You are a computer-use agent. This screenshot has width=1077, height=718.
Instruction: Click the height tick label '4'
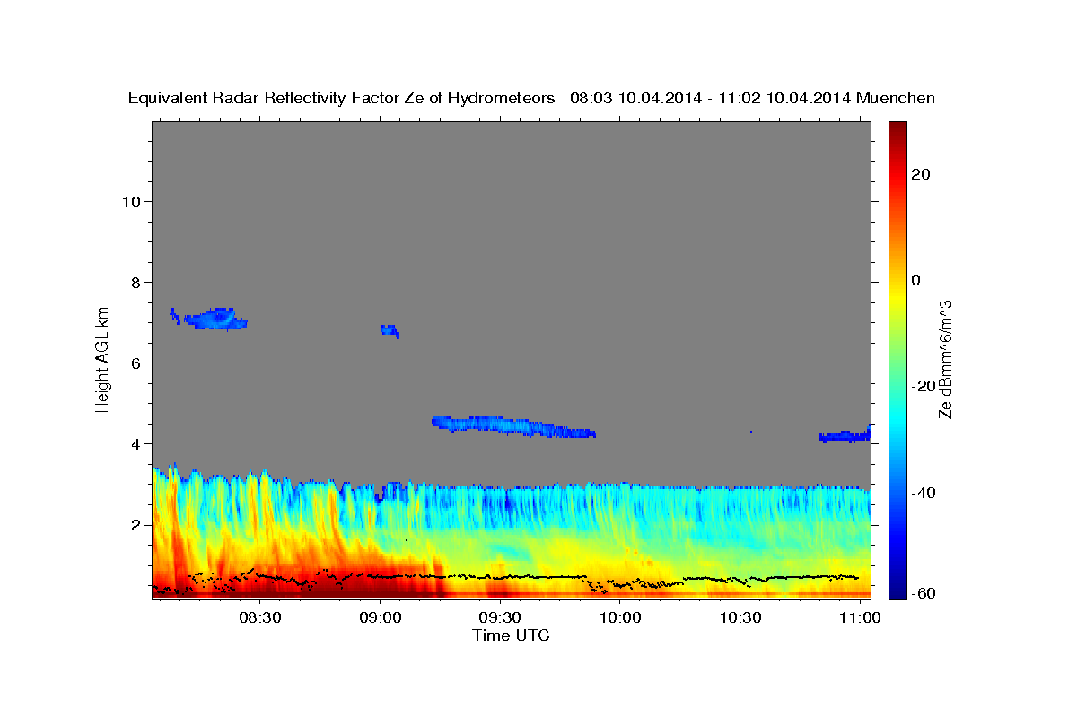[134, 443]
